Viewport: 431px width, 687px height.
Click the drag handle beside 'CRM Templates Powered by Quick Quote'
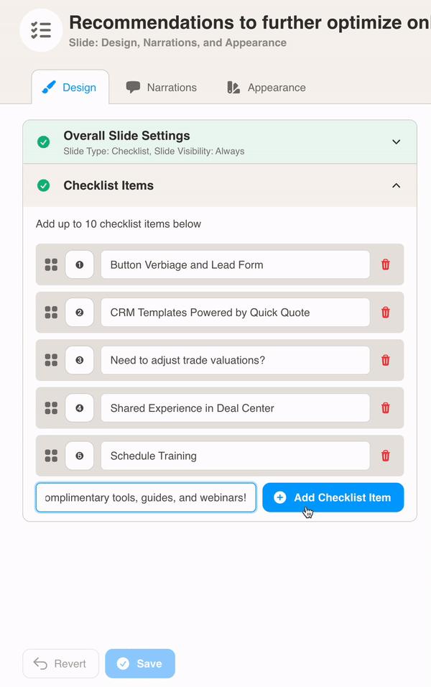pos(51,312)
